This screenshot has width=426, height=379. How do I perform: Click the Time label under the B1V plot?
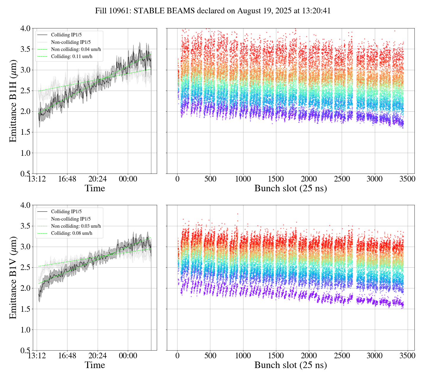pyautogui.click(x=95, y=365)
